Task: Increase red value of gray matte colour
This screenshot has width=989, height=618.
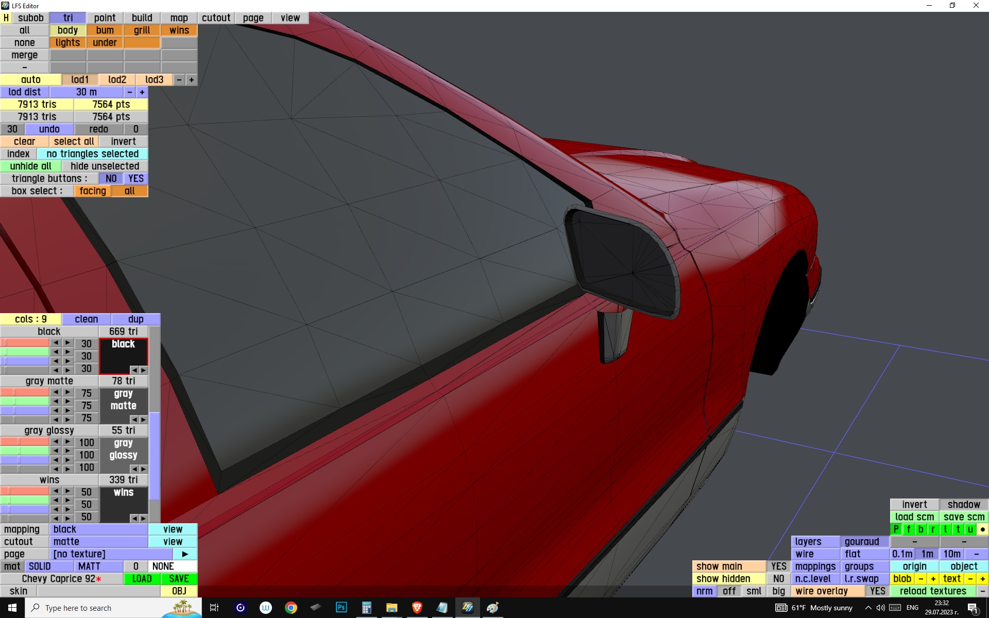Action: (67, 392)
